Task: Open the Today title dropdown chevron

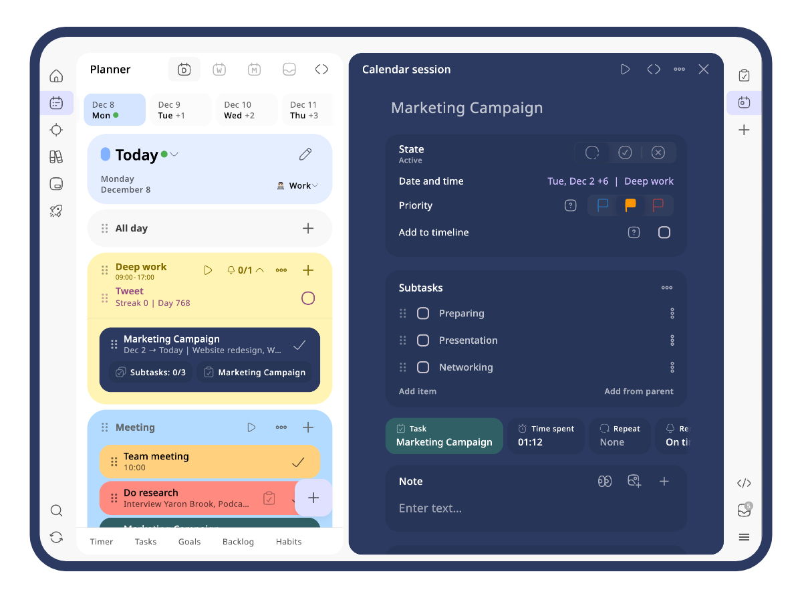Action: 174,155
